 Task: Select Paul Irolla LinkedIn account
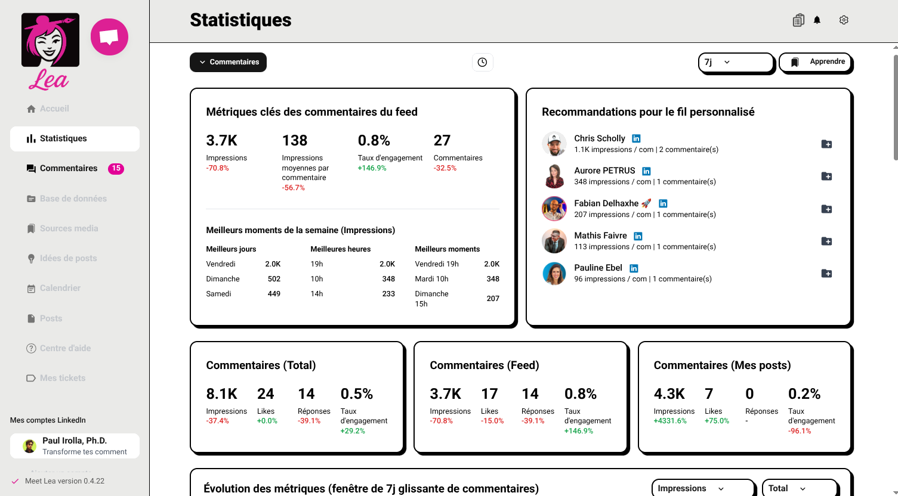[75, 446]
